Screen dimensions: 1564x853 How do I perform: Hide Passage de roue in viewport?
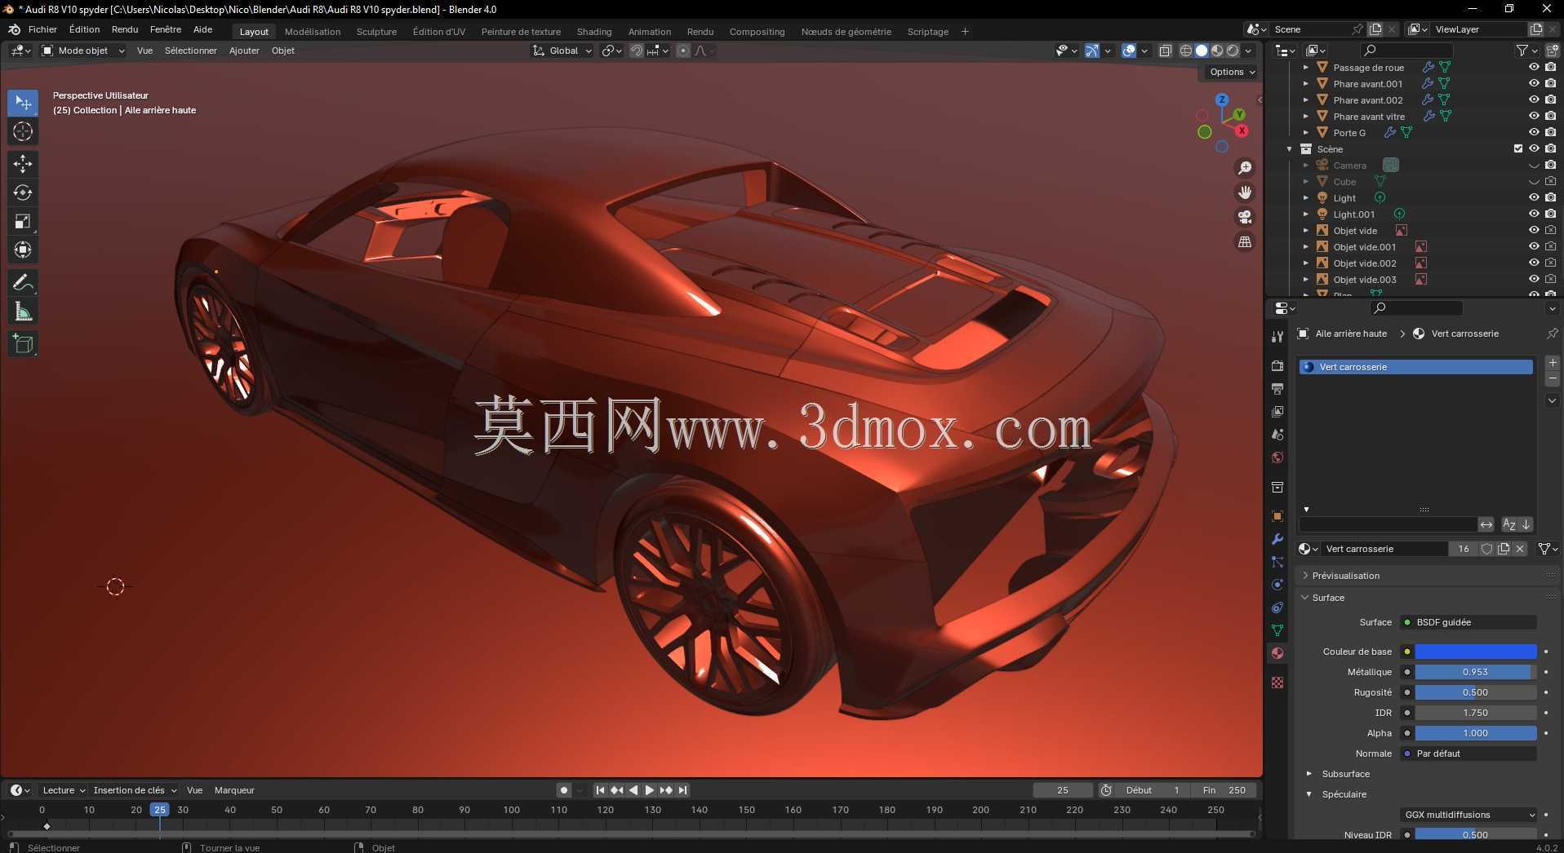(x=1534, y=67)
